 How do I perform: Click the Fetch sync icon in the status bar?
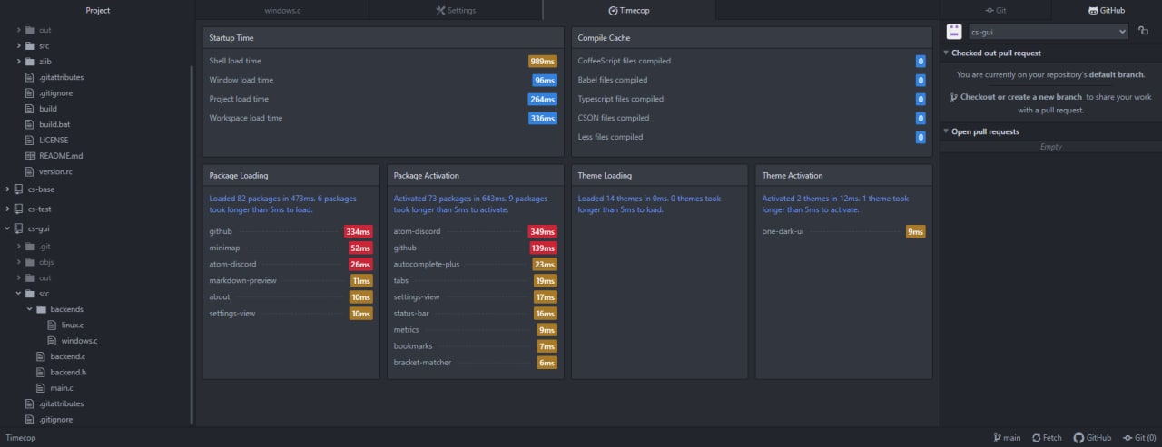(1037, 438)
